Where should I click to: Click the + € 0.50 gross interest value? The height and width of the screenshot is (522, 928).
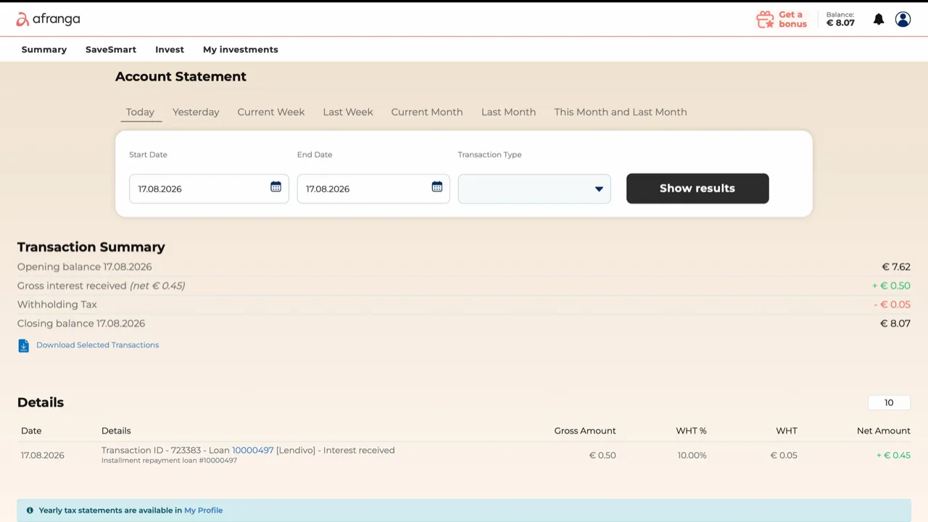[x=891, y=286]
